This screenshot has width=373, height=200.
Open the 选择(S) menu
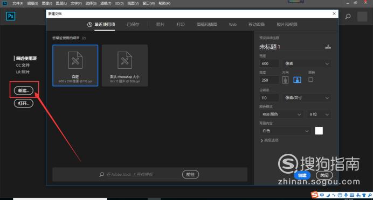(x=91, y=3)
